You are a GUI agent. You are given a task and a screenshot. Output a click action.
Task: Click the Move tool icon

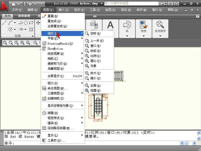(x=38, y=23)
